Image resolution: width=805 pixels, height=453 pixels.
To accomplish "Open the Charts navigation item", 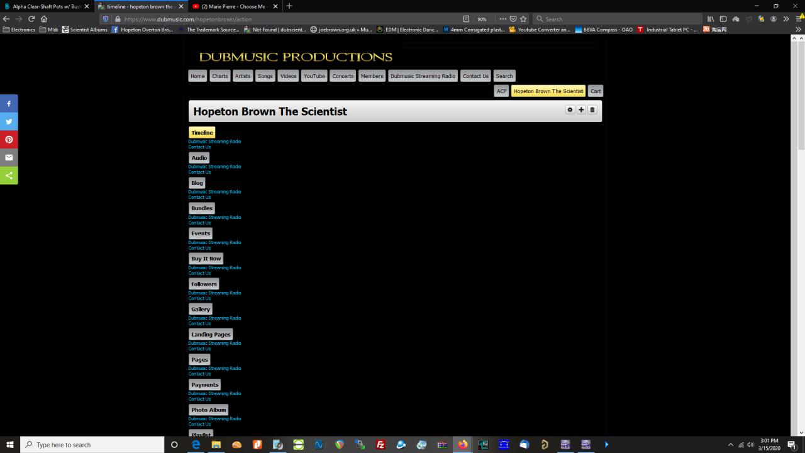I will coord(220,76).
